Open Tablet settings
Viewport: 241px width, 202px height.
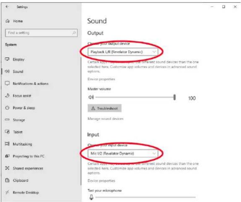[x=18, y=132]
